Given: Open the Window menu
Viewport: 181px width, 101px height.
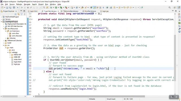Looking at the screenshot, I should [53, 4].
